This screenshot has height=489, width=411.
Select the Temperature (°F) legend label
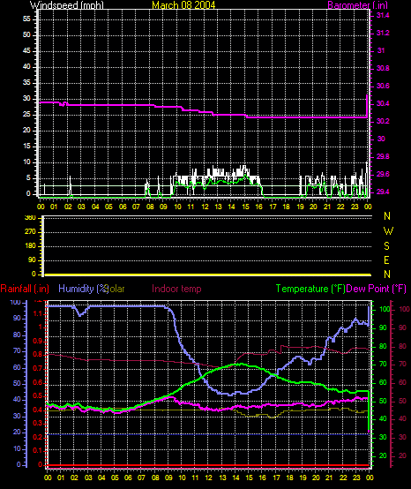click(x=310, y=289)
